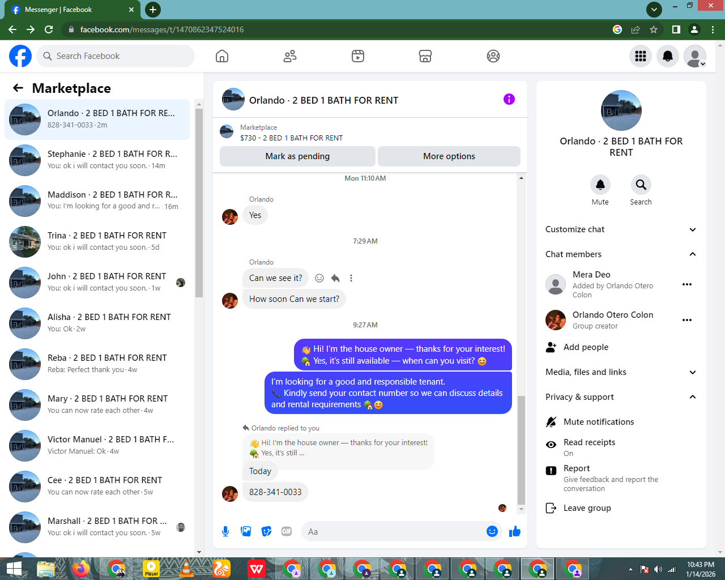Open the Victor Manuel conversation

click(97, 446)
